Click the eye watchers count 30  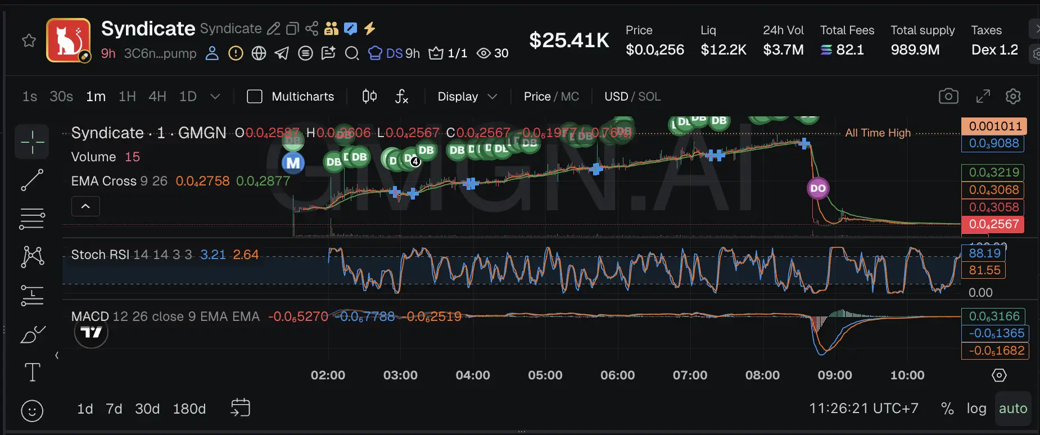pos(492,53)
